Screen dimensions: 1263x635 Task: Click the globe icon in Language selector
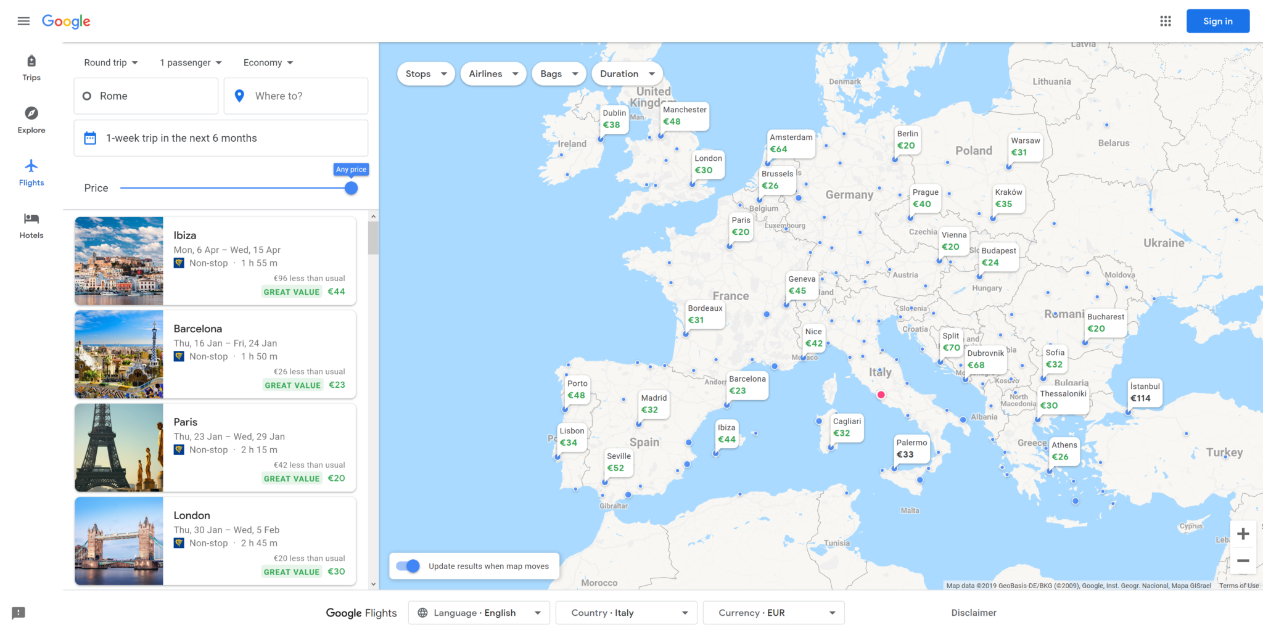pyautogui.click(x=422, y=613)
